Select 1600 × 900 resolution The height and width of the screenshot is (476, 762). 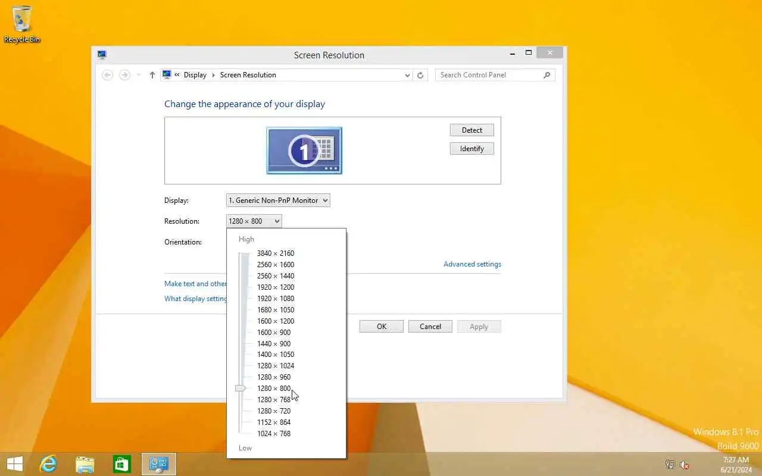[x=274, y=333]
